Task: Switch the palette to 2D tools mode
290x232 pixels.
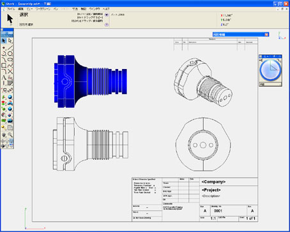Action: [x=4, y=33]
